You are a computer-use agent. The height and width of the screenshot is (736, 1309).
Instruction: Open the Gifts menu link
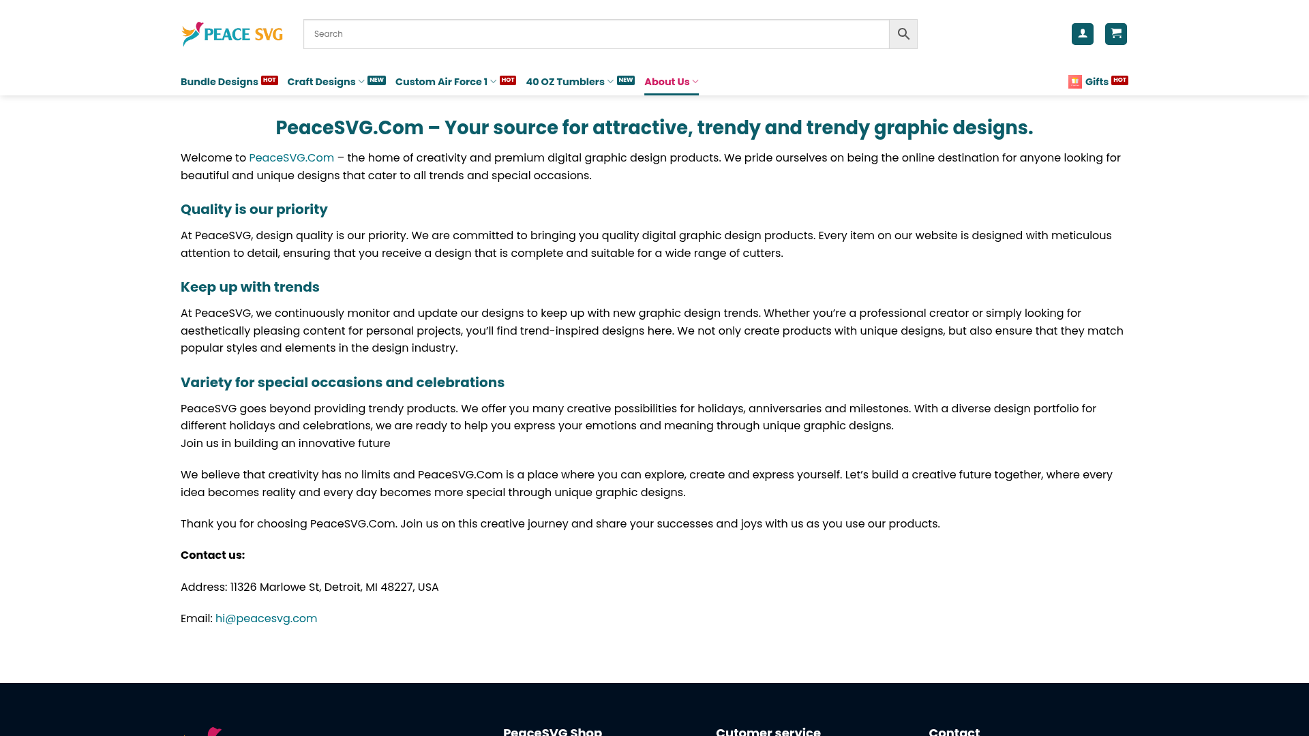coord(1097,82)
